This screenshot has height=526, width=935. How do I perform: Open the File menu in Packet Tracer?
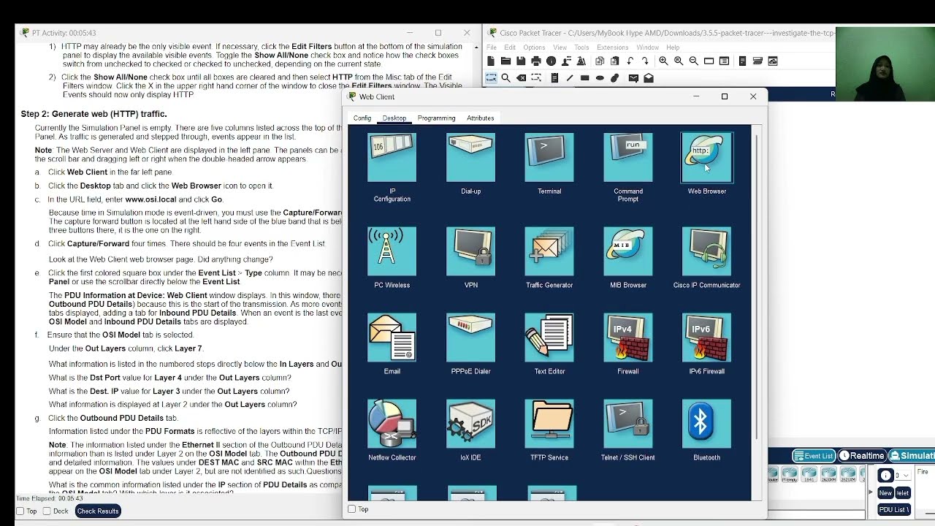[492, 47]
